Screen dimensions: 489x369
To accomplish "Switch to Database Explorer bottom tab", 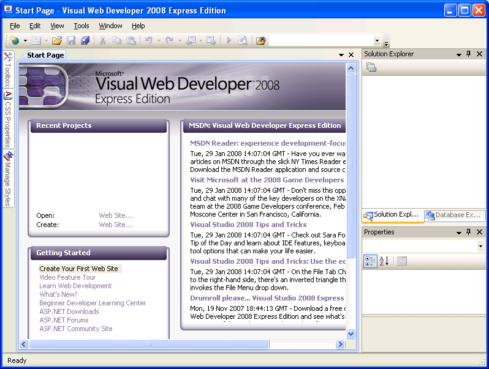I will point(454,215).
